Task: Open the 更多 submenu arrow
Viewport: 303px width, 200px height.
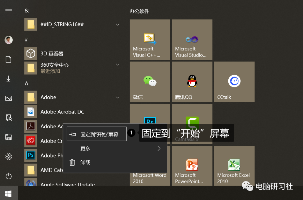Action: [x=159, y=148]
